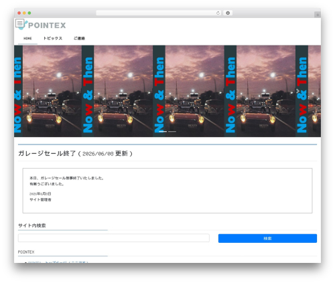335x283 pixels.
Task: Click the サイト管理者 signature text
Action: click(40, 199)
